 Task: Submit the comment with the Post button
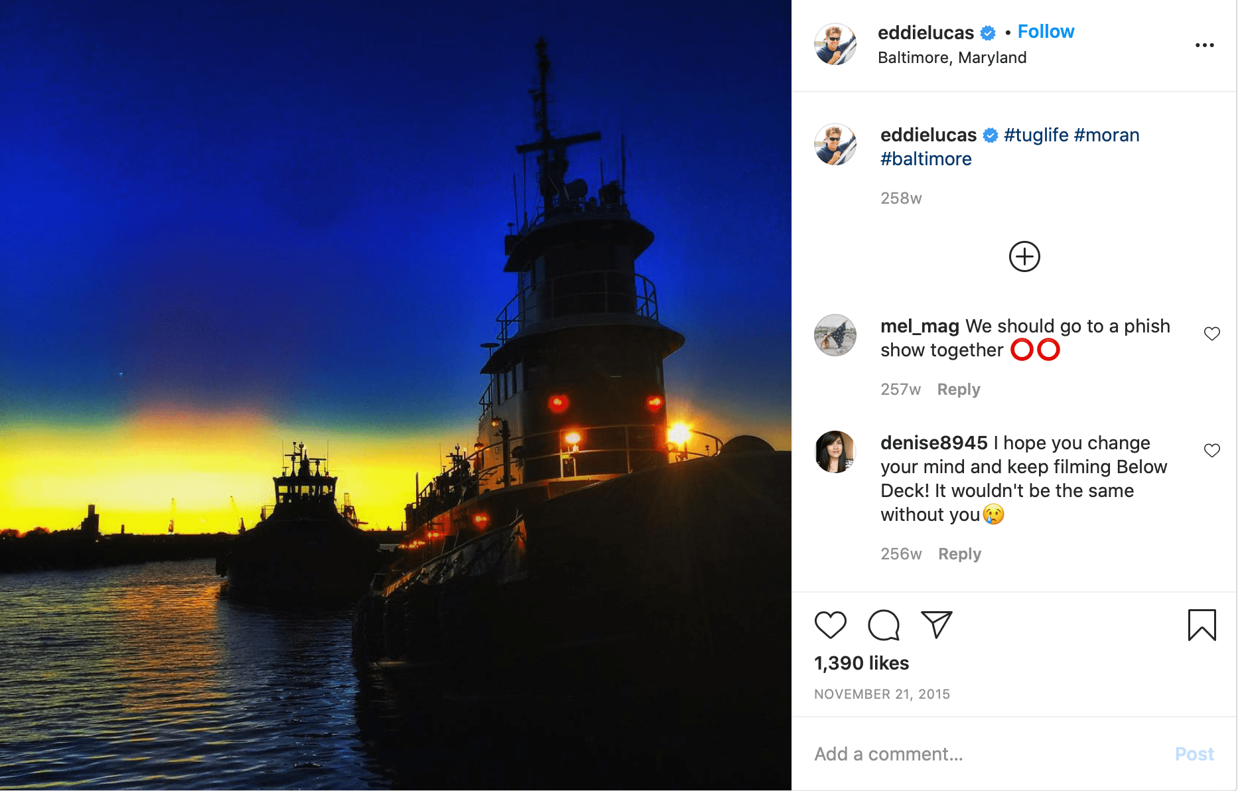[1194, 754]
